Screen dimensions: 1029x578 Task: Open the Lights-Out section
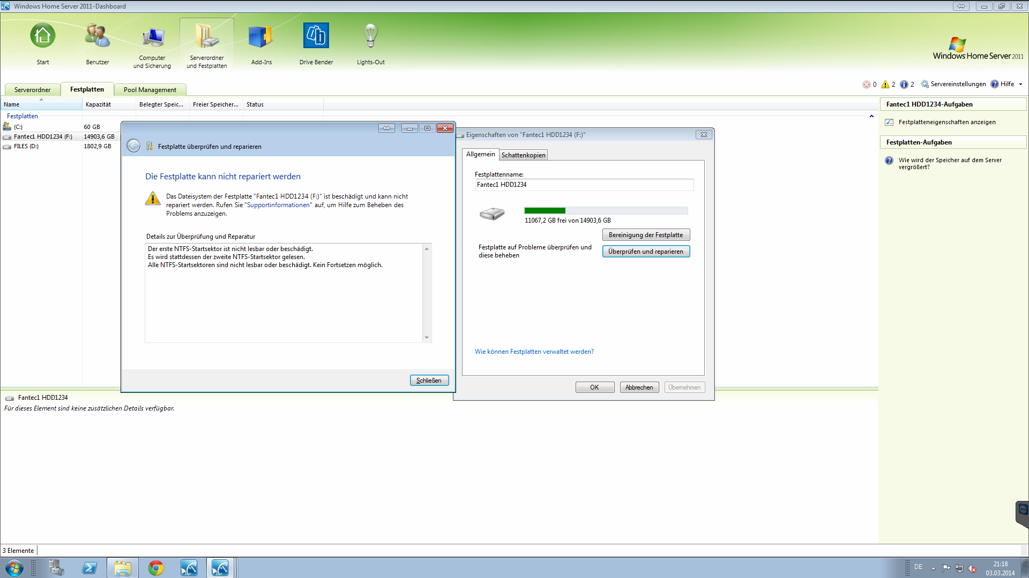click(x=371, y=44)
